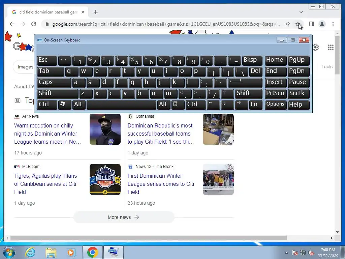This screenshot has height=259, width=345.
Task: Toggle the right Alt key
Action: click(x=163, y=105)
